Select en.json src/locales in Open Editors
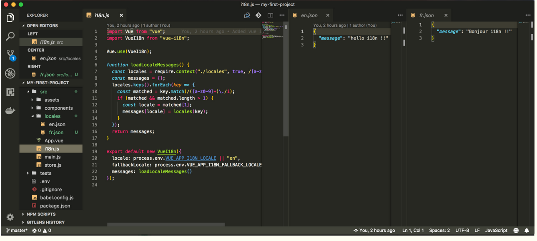The height and width of the screenshot is (241, 537). [x=51, y=58]
